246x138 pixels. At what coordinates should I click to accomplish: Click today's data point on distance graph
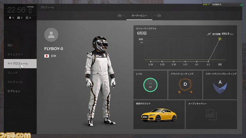220,39
